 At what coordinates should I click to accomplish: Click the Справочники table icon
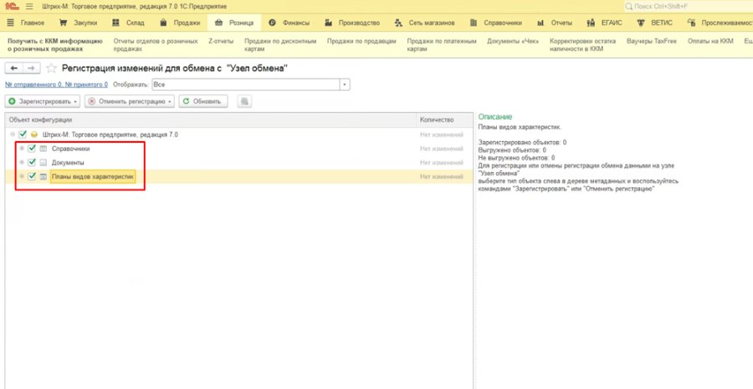tap(44, 149)
